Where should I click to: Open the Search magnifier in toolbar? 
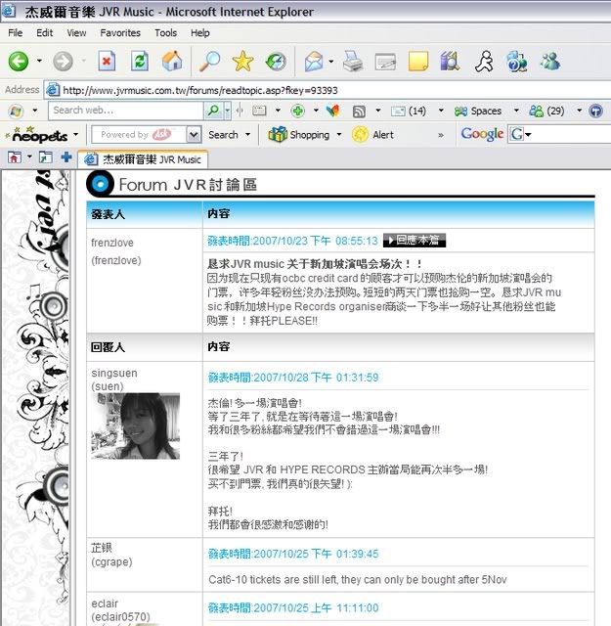tap(209, 62)
